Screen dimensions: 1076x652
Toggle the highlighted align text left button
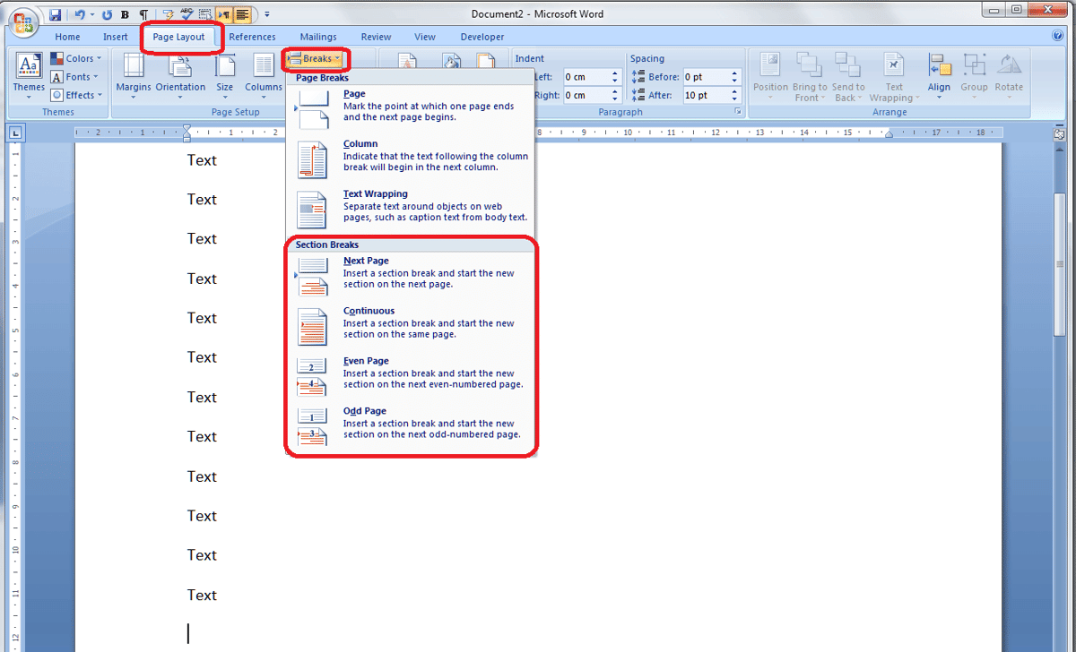pyautogui.click(x=242, y=15)
